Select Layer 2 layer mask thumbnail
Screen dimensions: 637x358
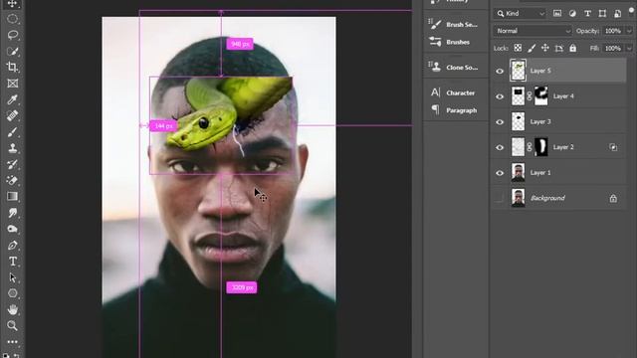(541, 147)
